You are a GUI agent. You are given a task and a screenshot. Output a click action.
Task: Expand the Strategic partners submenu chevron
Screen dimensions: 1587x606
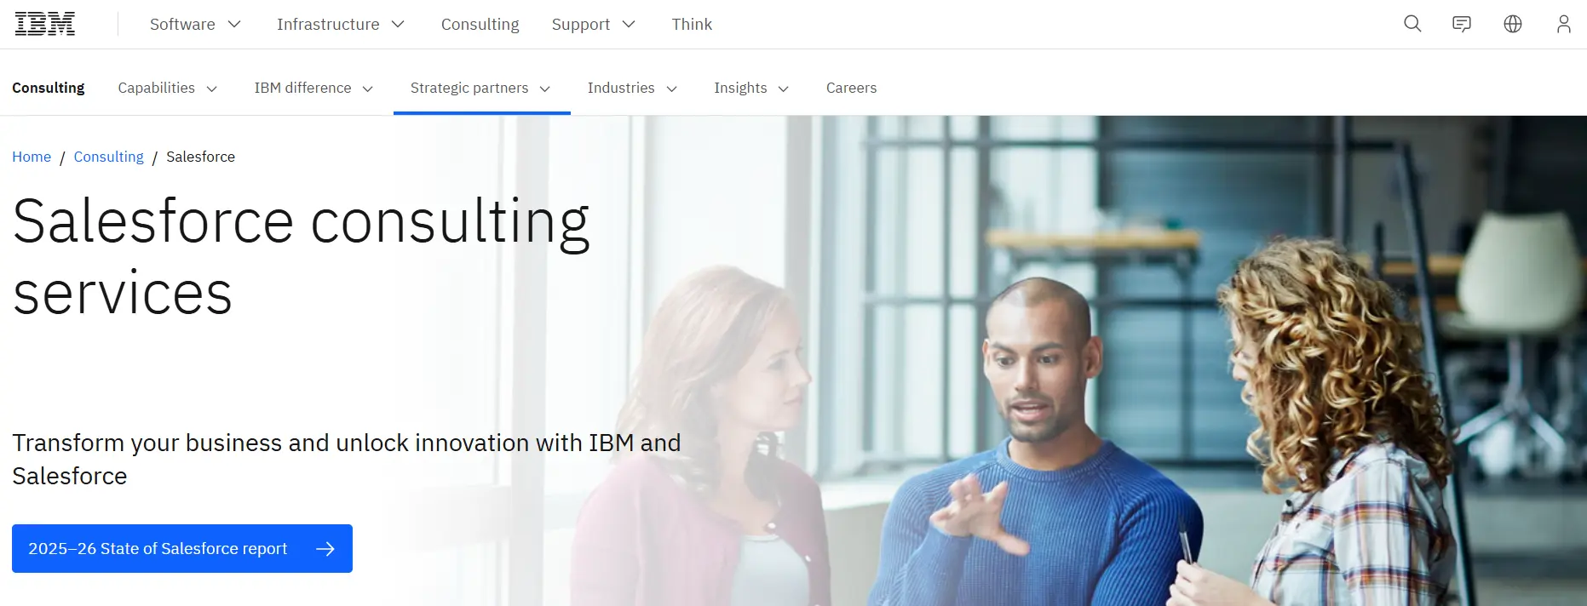coord(545,89)
